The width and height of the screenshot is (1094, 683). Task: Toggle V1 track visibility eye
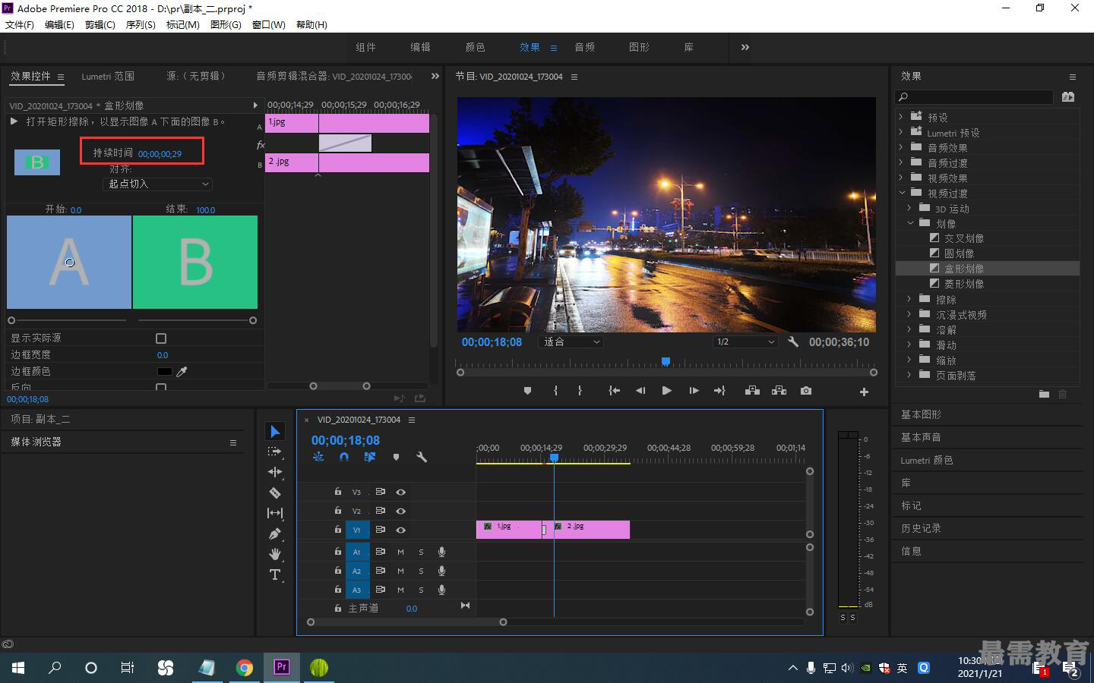coord(400,530)
